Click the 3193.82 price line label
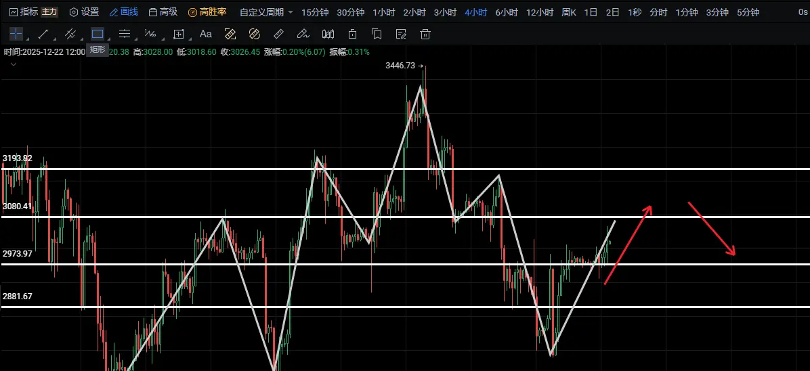This screenshot has width=810, height=371. [17, 158]
